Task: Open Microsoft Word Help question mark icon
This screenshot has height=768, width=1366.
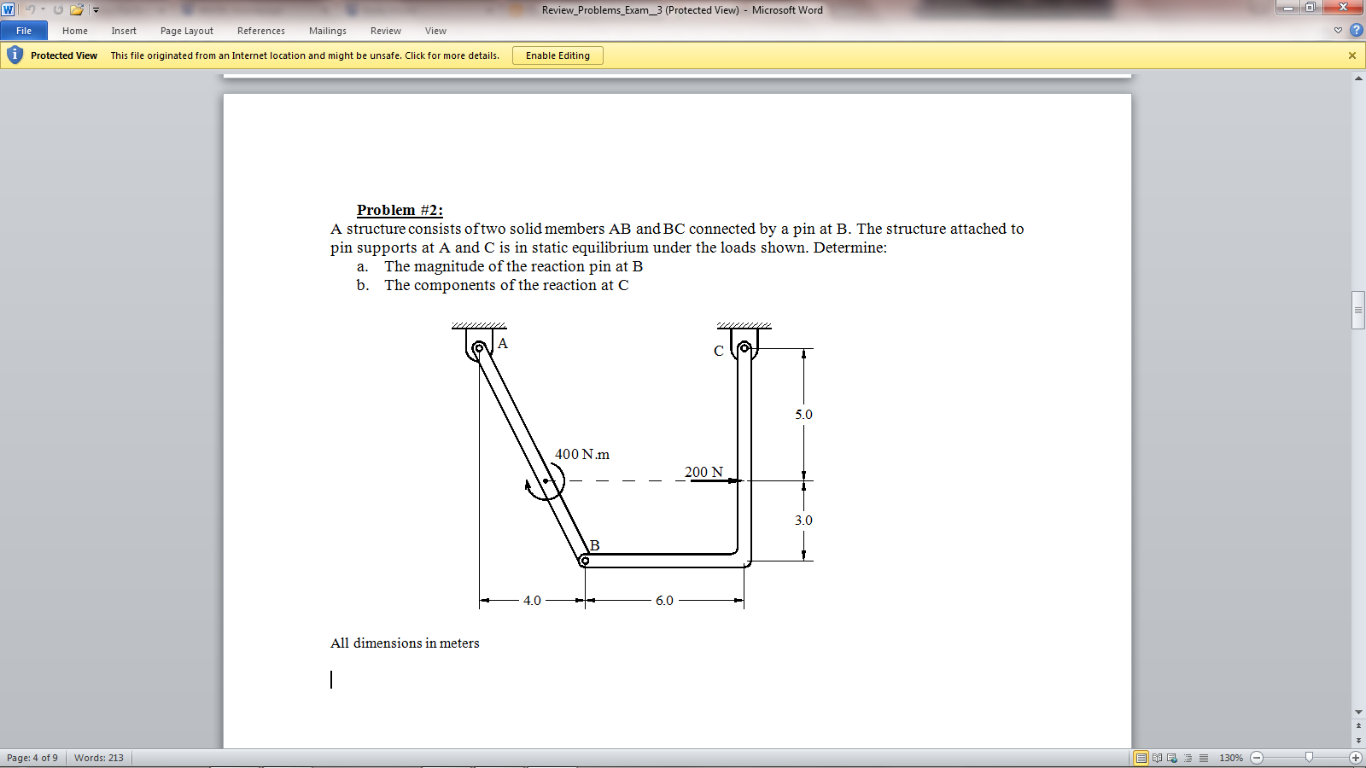Action: point(1356,30)
